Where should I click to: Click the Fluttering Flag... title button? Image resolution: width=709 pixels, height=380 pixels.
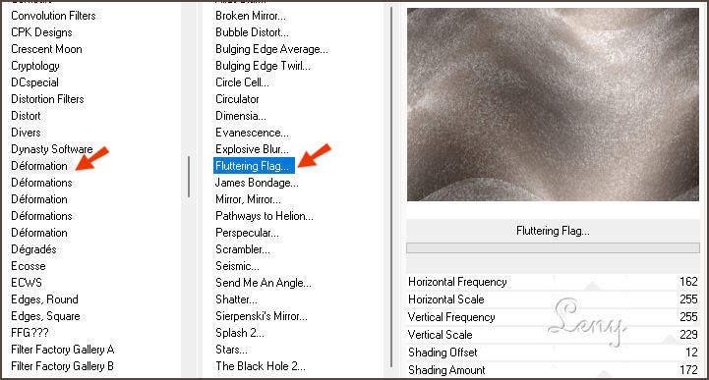coord(553,231)
